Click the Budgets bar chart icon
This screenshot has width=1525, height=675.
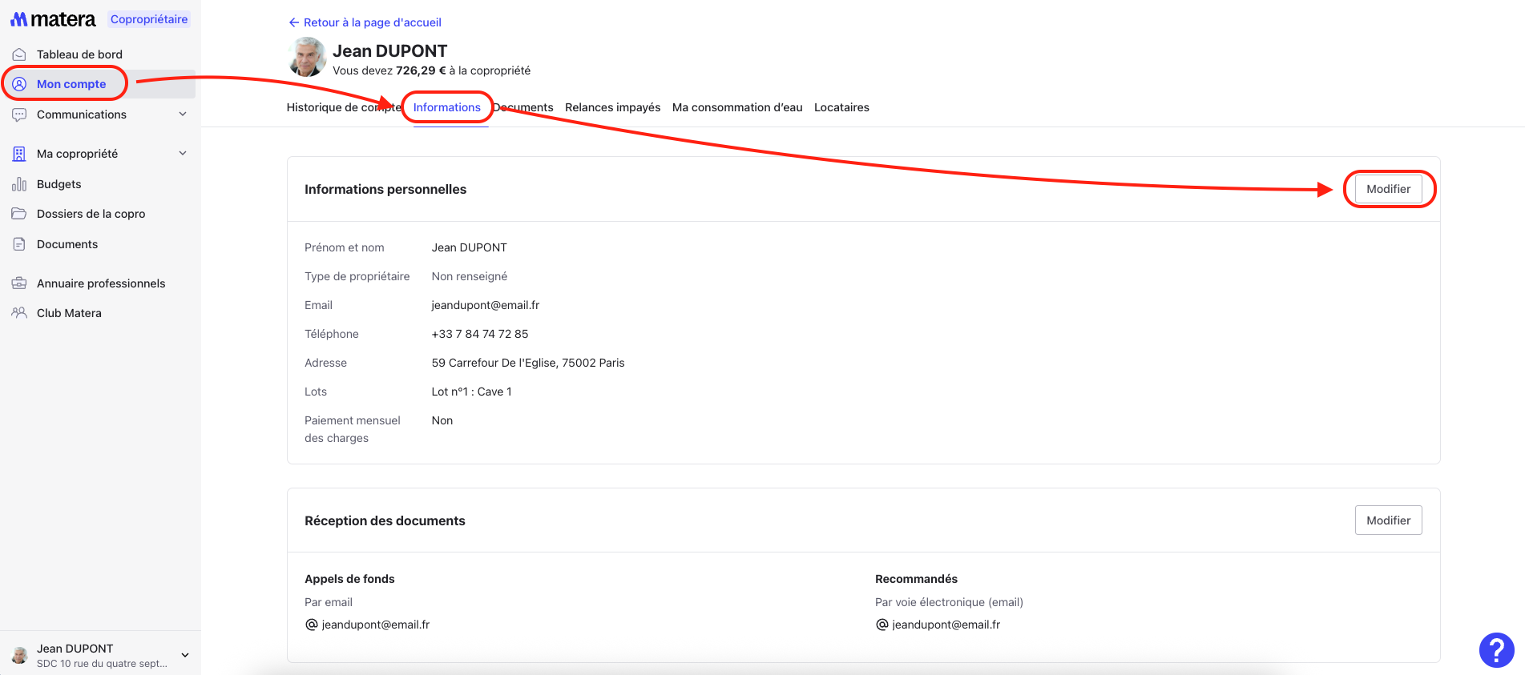pyautogui.click(x=19, y=184)
